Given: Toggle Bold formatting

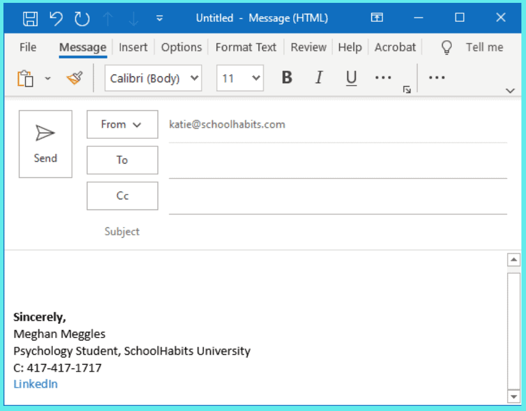Looking at the screenshot, I should 287,77.
